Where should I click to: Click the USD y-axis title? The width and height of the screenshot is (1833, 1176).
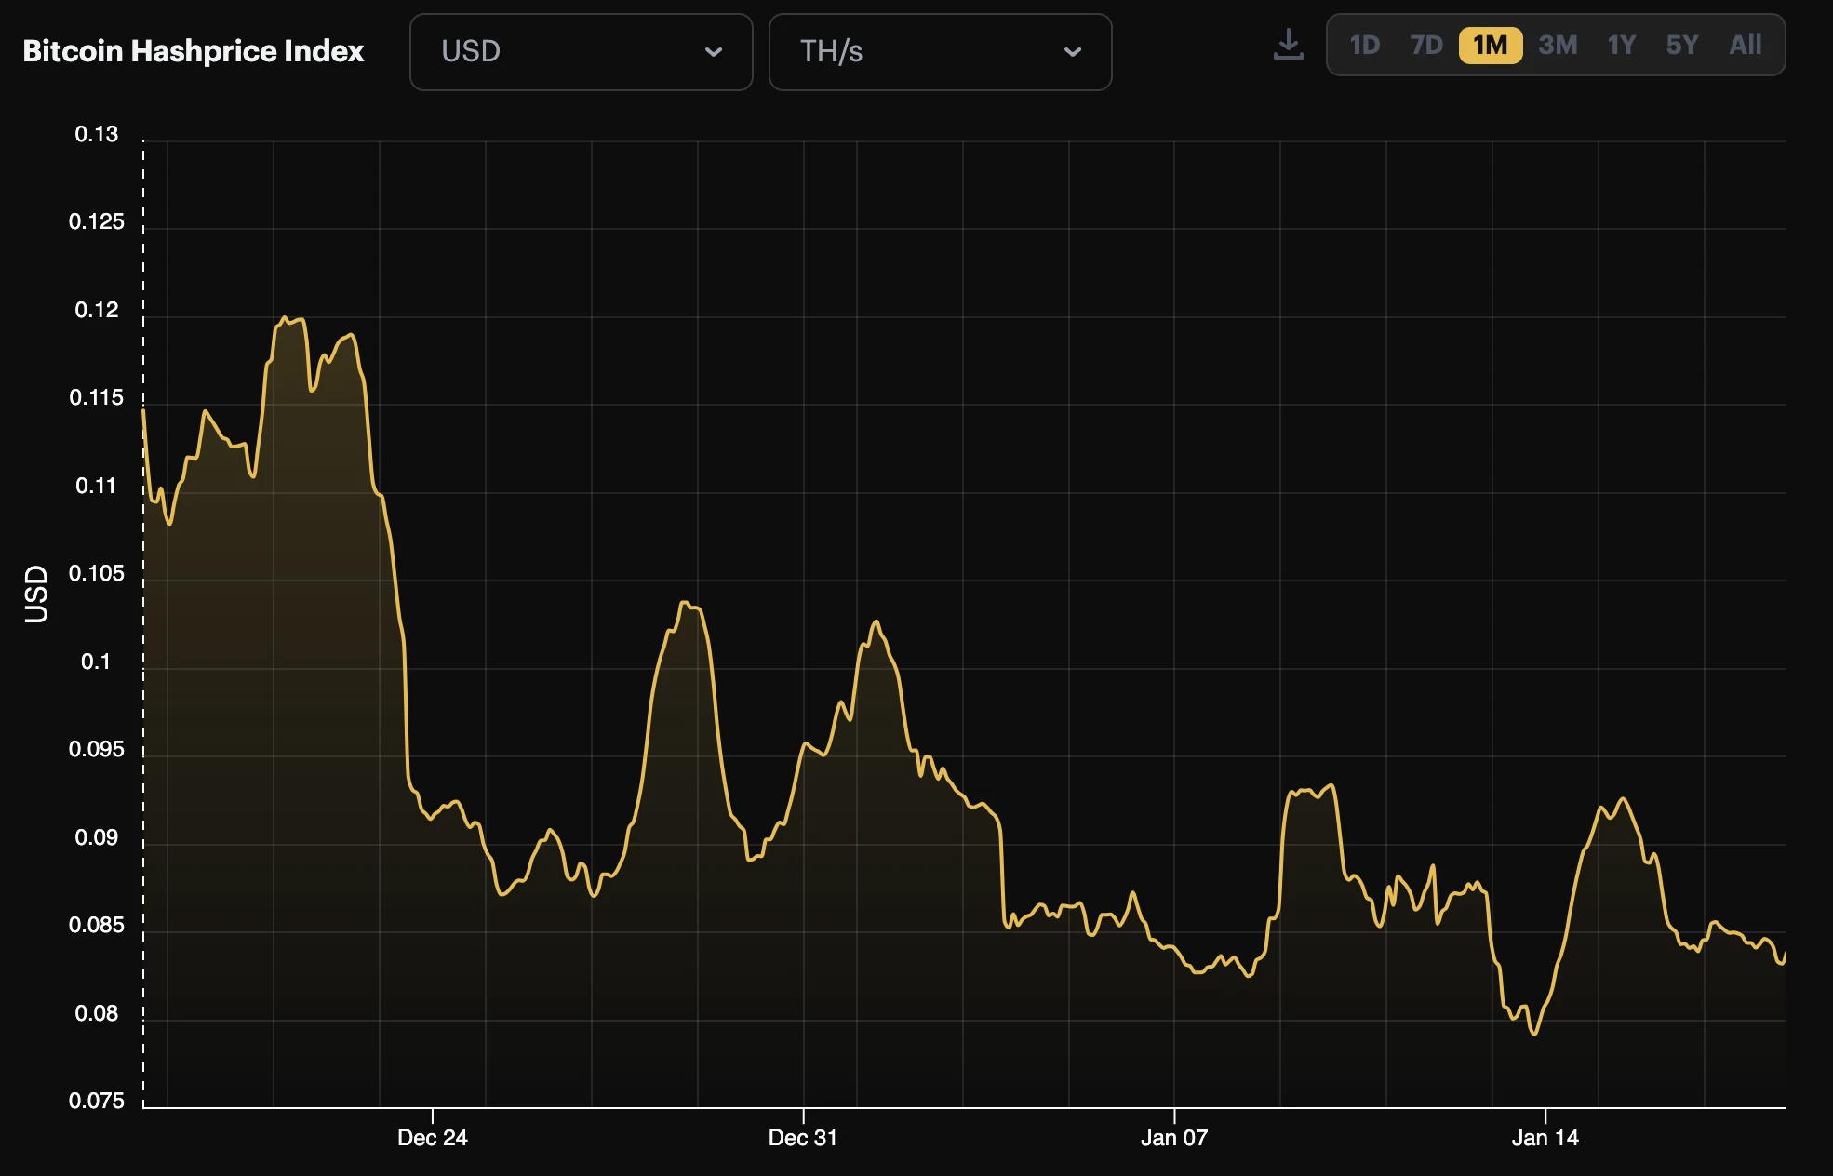(36, 594)
